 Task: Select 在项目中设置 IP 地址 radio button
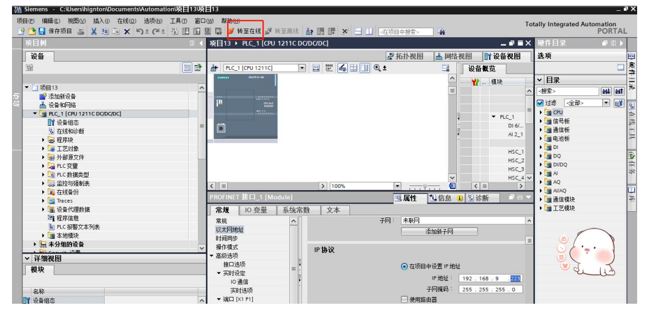(x=404, y=266)
